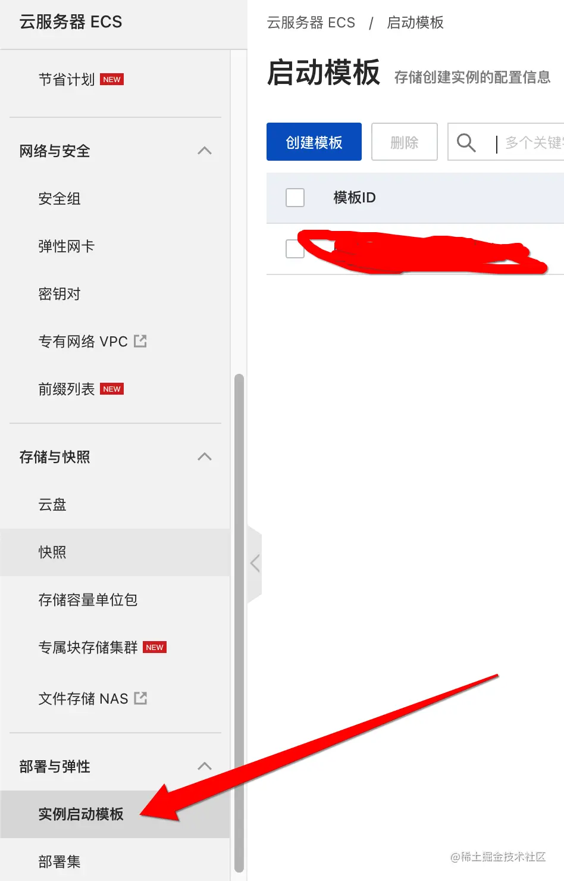Toggle the select-all checkbox beside 模板ID
Image resolution: width=564 pixels, height=881 pixels.
pyautogui.click(x=295, y=198)
